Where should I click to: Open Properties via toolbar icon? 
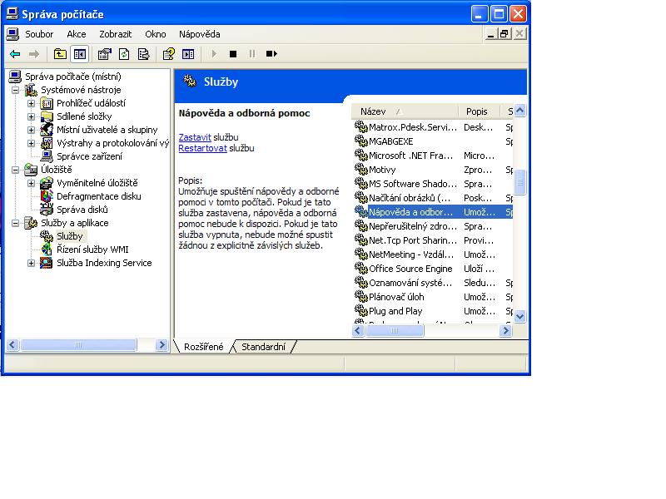(104, 54)
